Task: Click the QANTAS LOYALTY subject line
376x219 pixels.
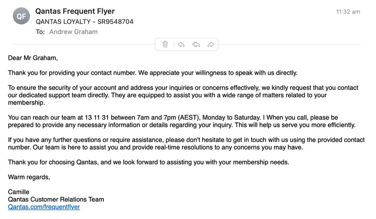Action: pos(85,21)
